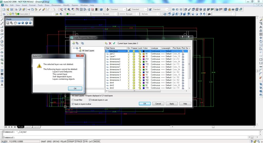Uncheck Indicate layers in use
The image size is (263, 143).
coord(90,100)
